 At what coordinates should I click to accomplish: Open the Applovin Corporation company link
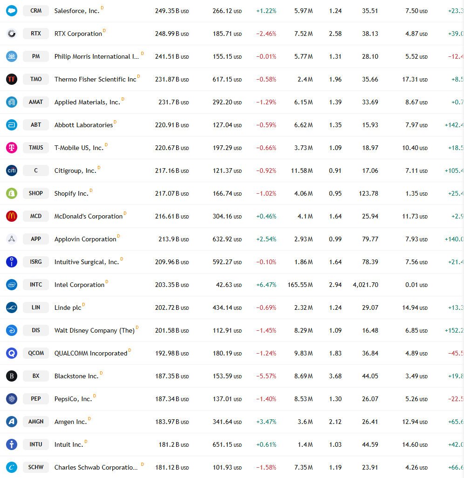[x=85, y=239]
